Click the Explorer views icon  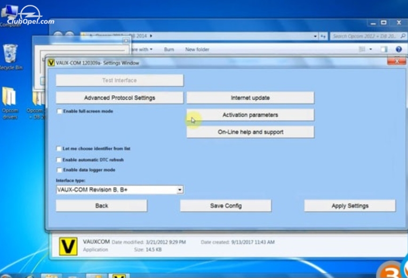point(362,49)
